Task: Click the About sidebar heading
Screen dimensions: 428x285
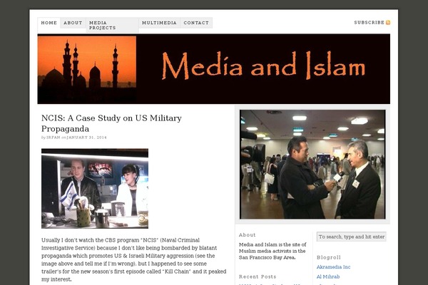Action: [x=248, y=235]
